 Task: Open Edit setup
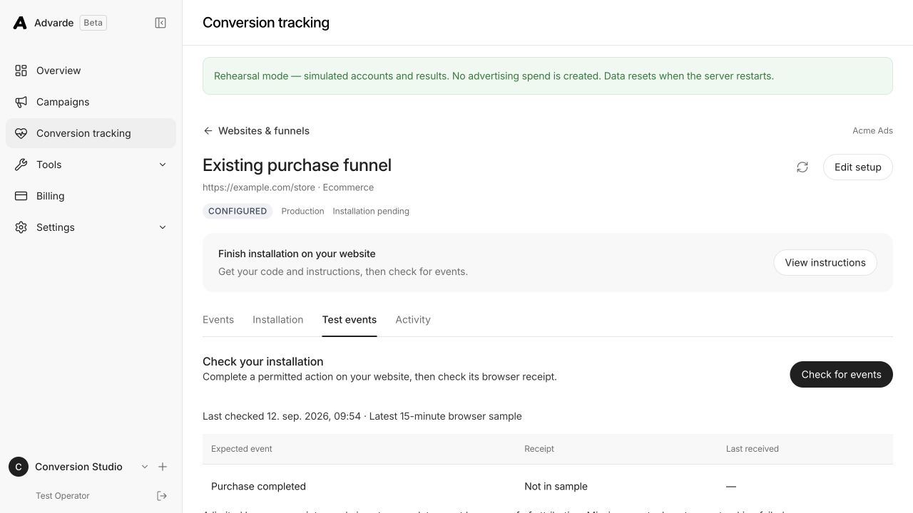coord(858,167)
